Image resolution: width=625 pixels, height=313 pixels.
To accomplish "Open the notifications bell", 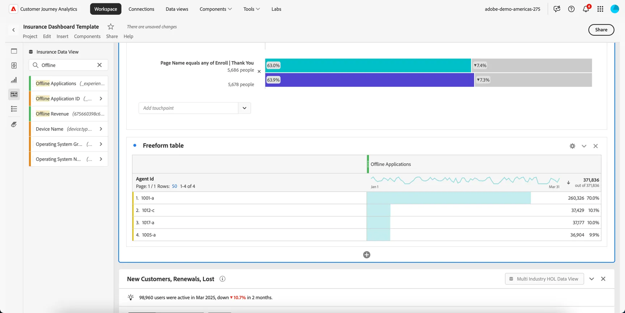I will click(x=586, y=9).
